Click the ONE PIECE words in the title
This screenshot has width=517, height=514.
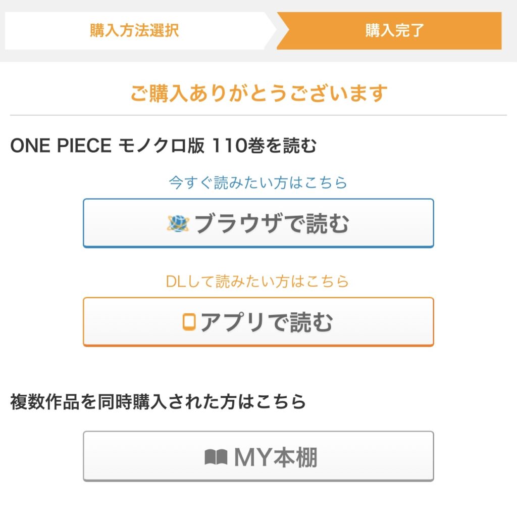(61, 146)
